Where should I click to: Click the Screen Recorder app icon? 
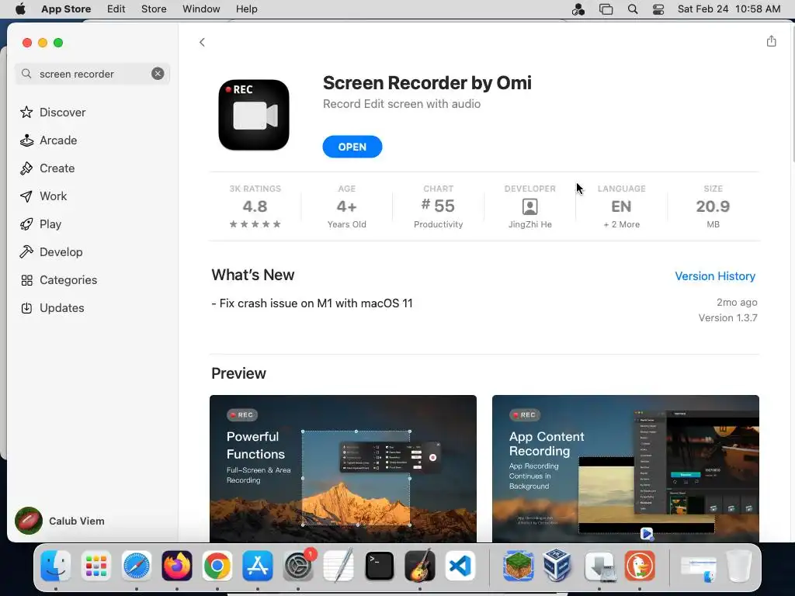pyautogui.click(x=254, y=115)
